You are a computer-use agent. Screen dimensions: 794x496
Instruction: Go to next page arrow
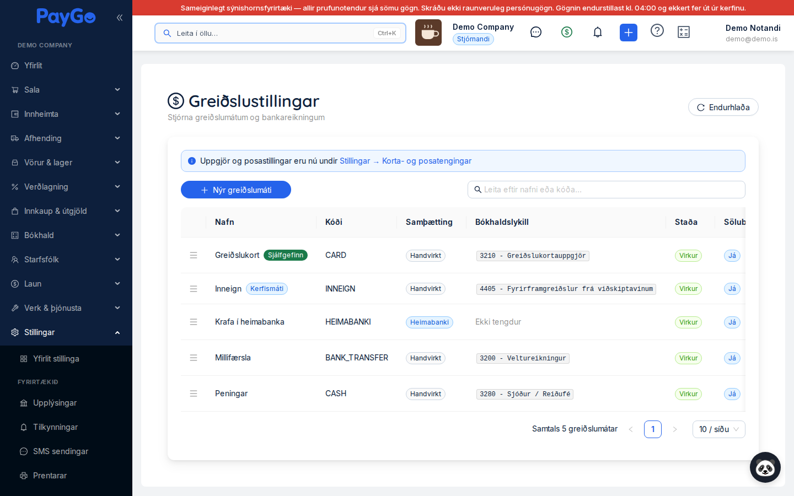pyautogui.click(x=675, y=429)
